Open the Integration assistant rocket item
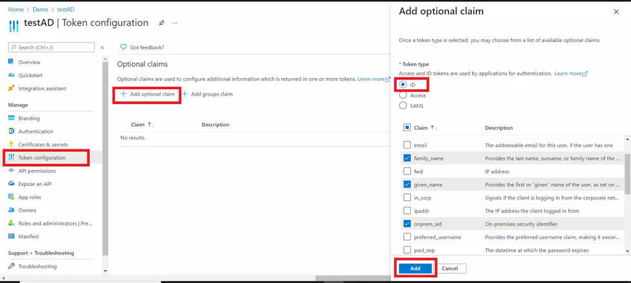This screenshot has width=631, height=283. pyautogui.click(x=37, y=89)
